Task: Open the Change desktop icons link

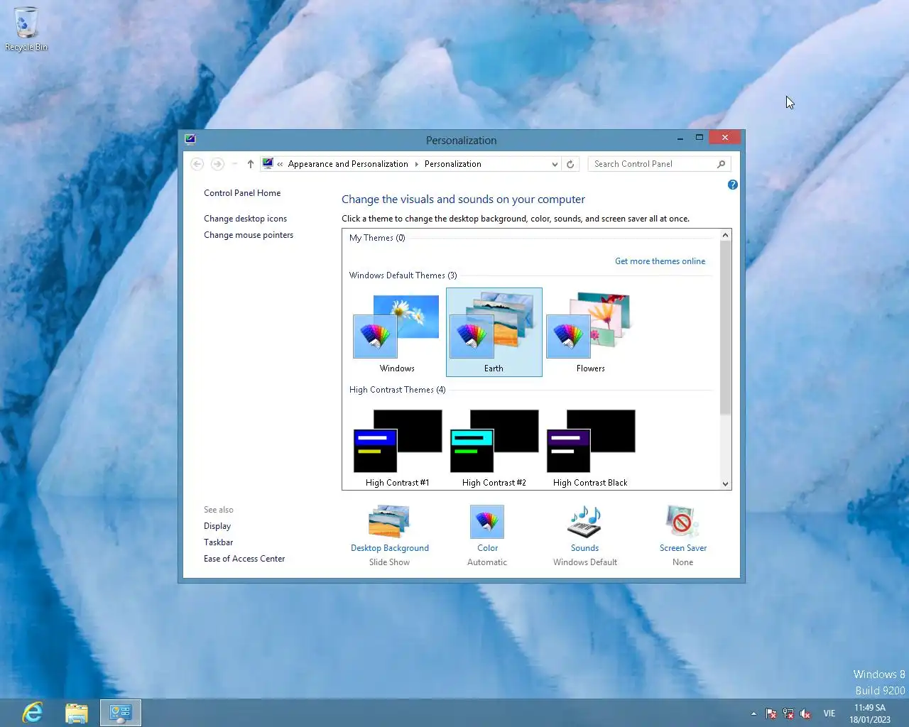Action: (246, 219)
